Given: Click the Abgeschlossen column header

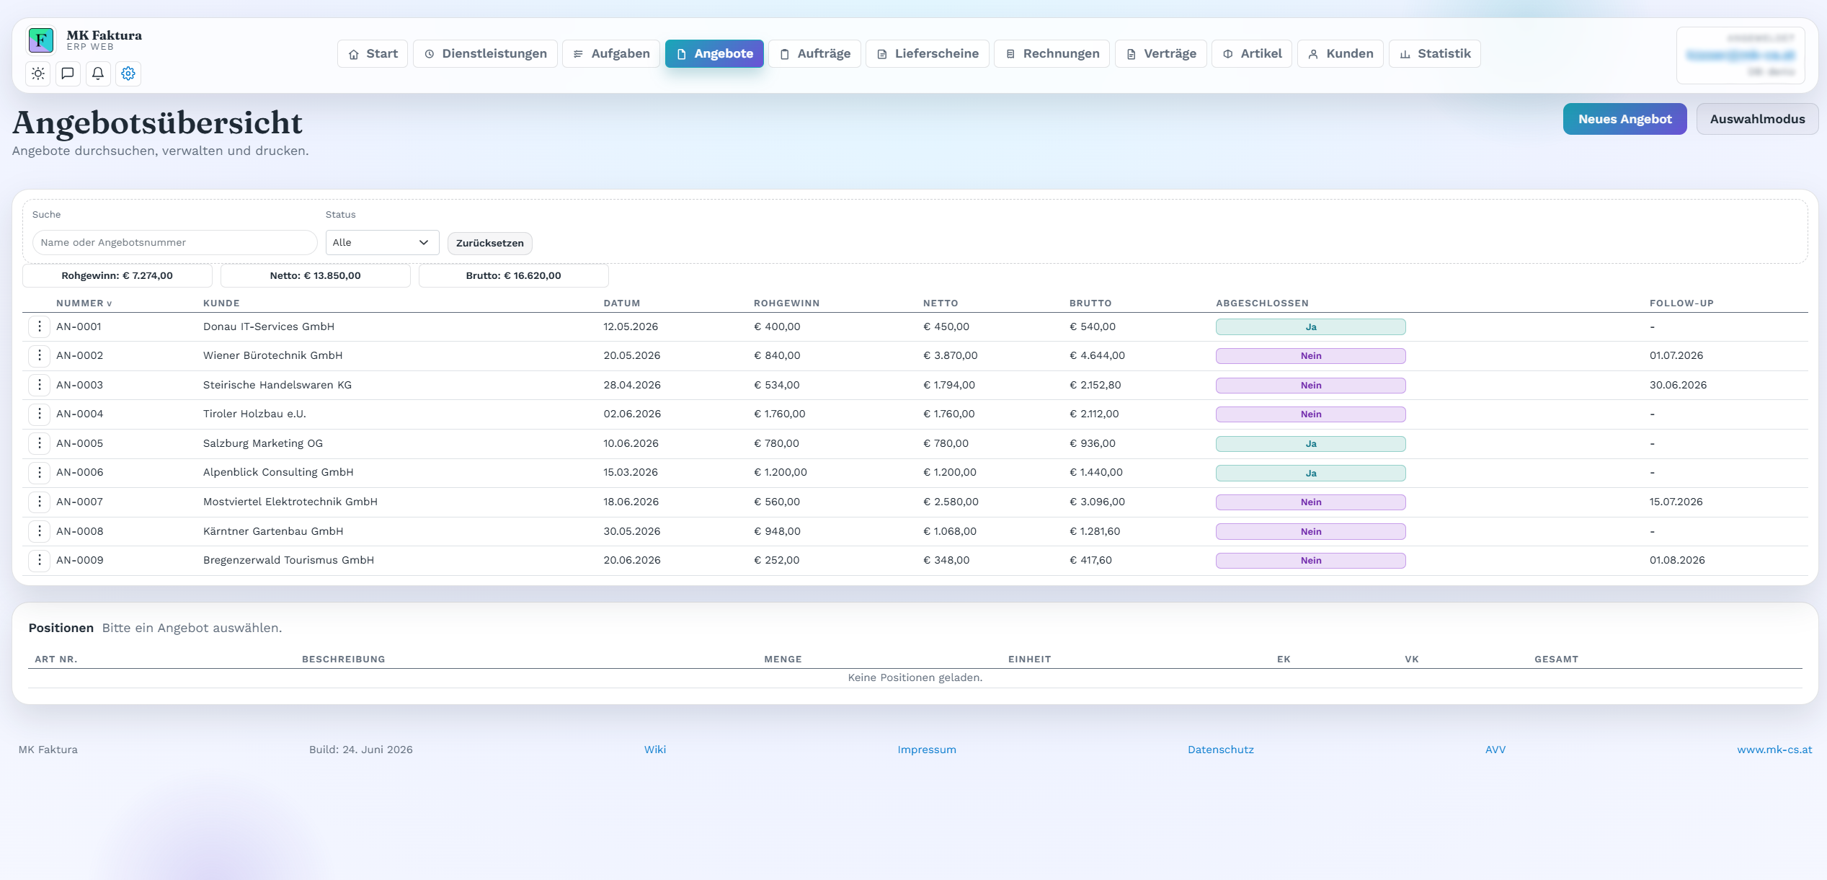Looking at the screenshot, I should tap(1262, 303).
